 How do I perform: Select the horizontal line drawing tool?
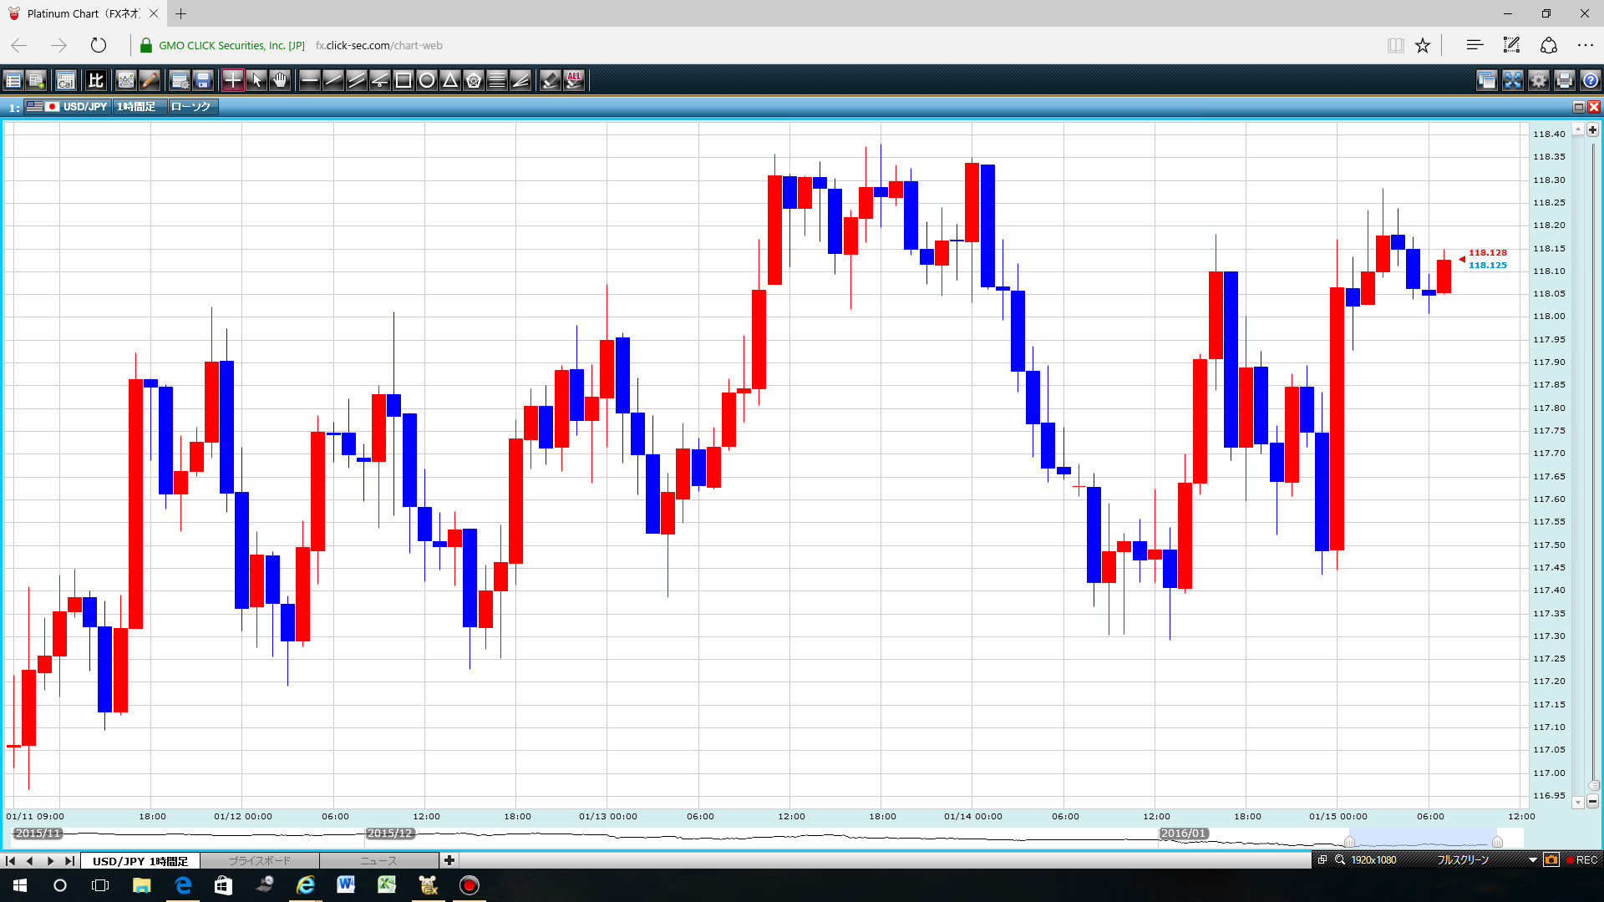(x=309, y=80)
